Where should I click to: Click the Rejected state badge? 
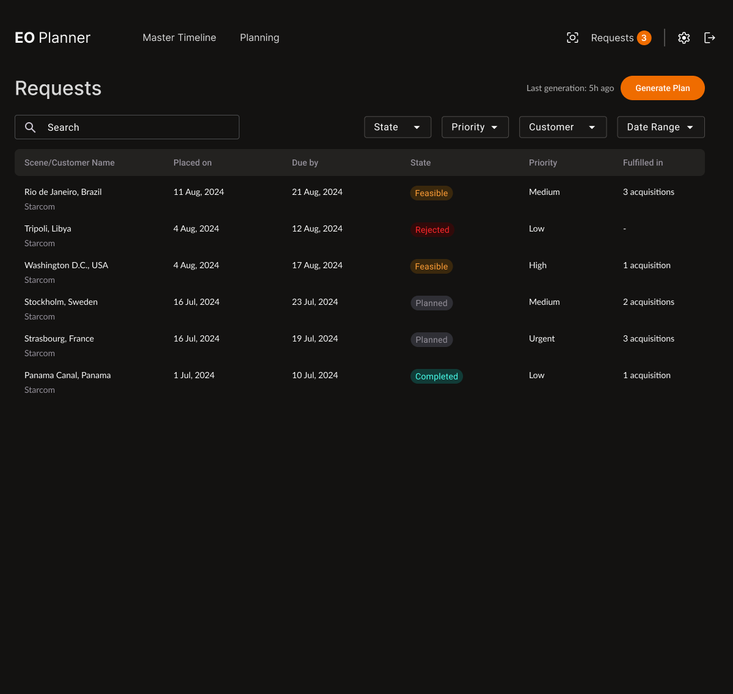tap(432, 230)
